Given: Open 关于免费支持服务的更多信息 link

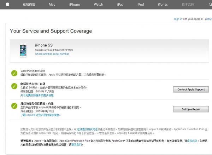Looking at the screenshot, I should (37, 95).
